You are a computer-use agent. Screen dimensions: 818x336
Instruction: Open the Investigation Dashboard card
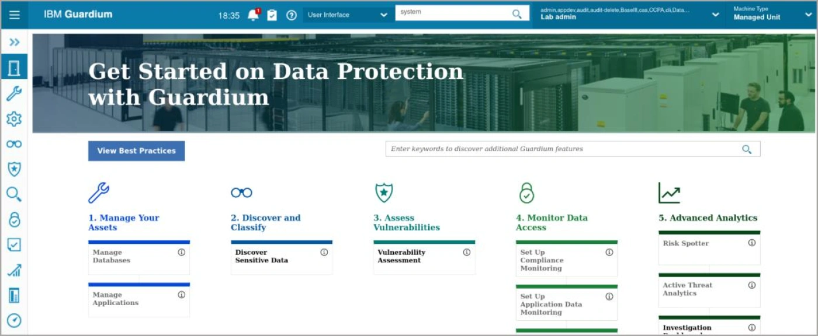pyautogui.click(x=709, y=325)
